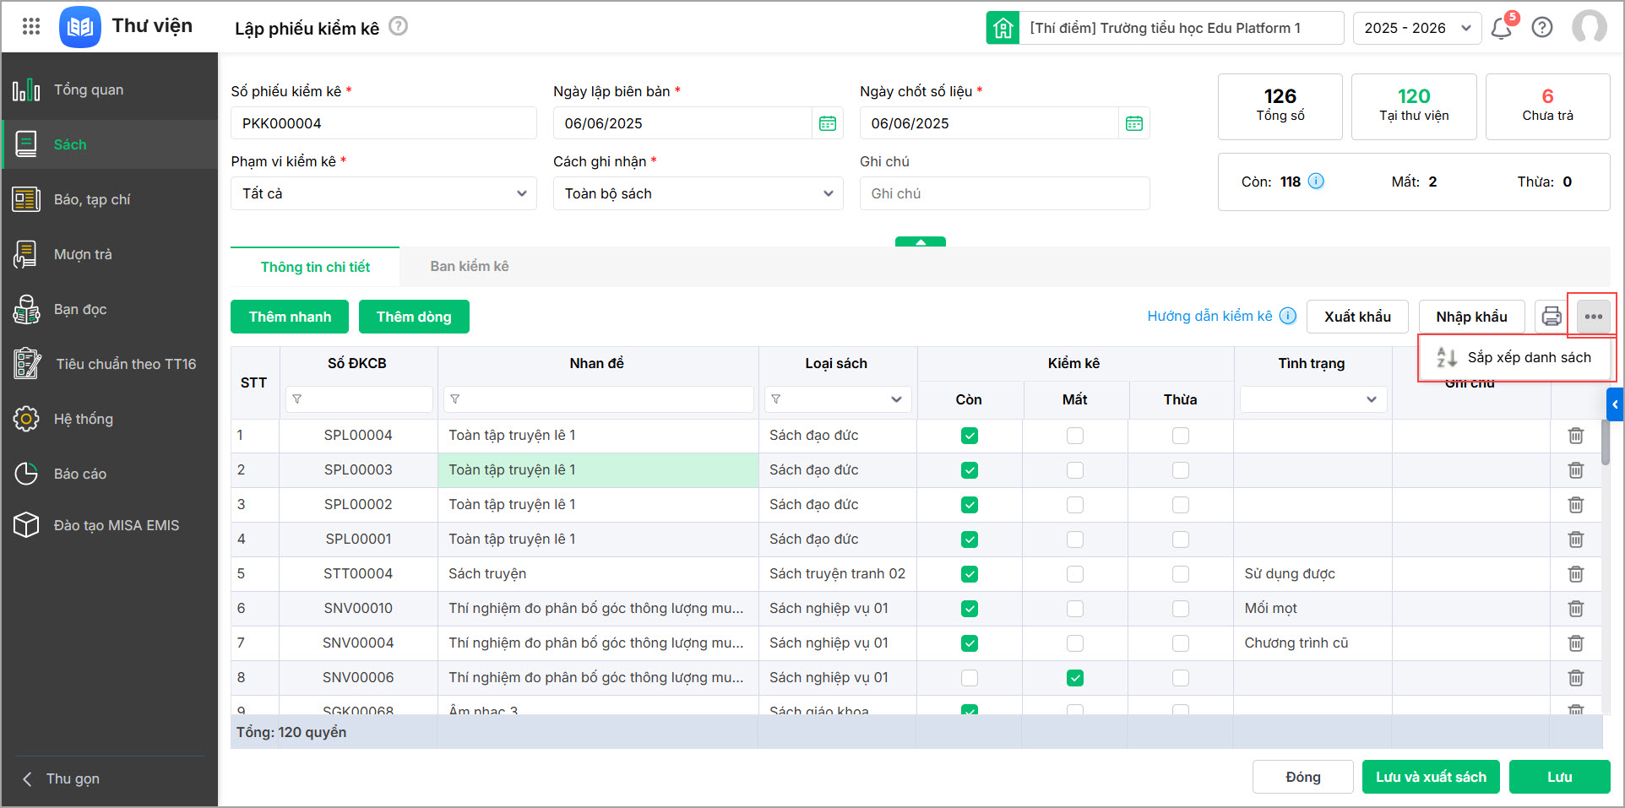Click the Ghi chú input field

(1004, 193)
